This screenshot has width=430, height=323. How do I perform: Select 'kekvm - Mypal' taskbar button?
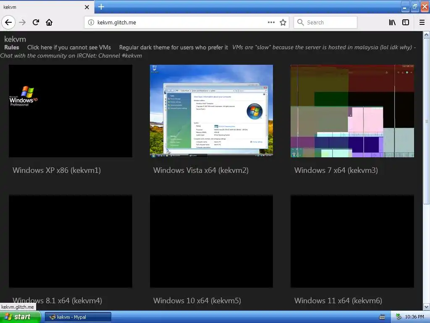(x=78, y=317)
